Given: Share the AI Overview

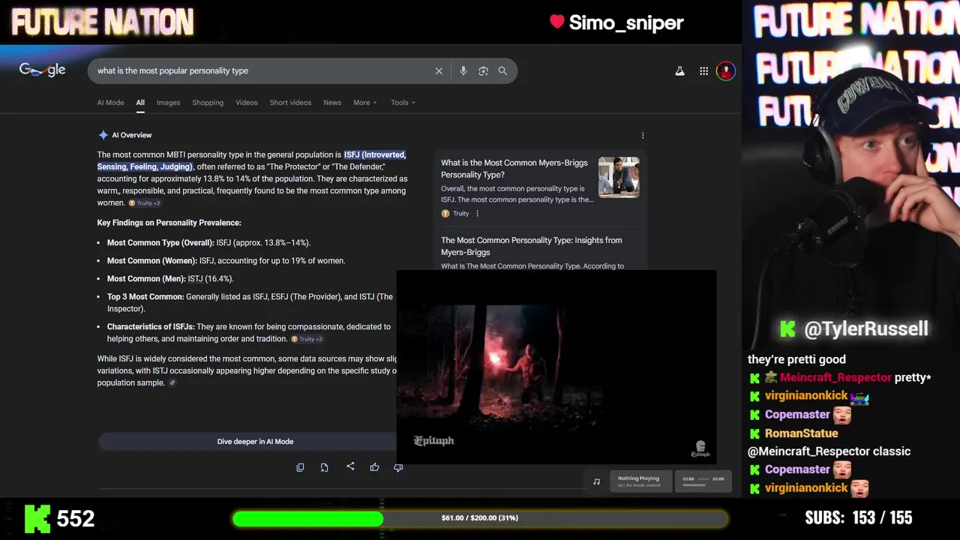Looking at the screenshot, I should click(350, 466).
